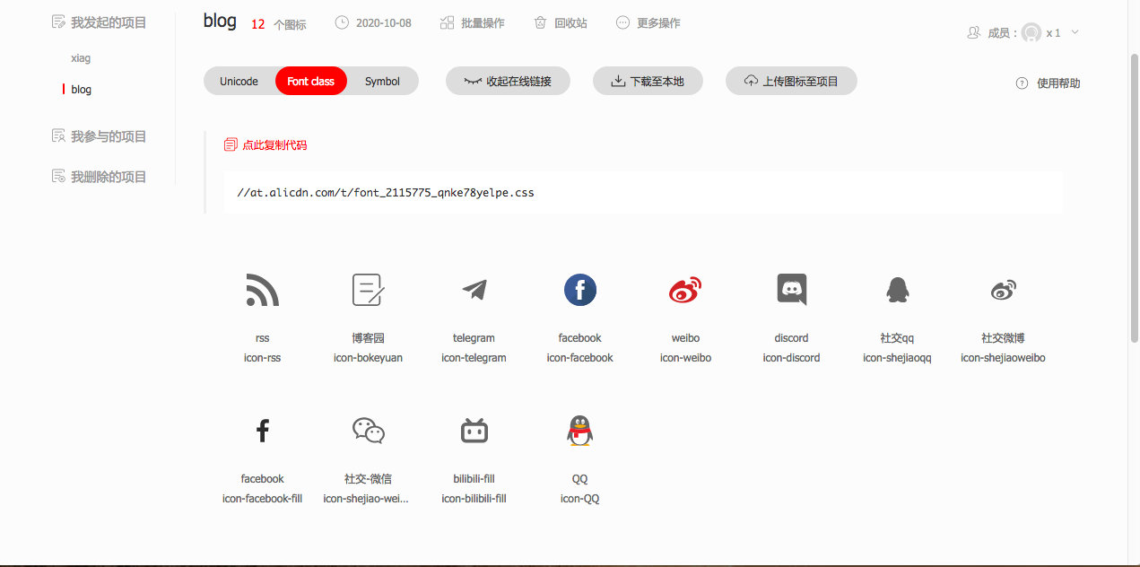Image resolution: width=1140 pixels, height=567 pixels.
Task: Click the icon-rss class name
Action: point(262,358)
